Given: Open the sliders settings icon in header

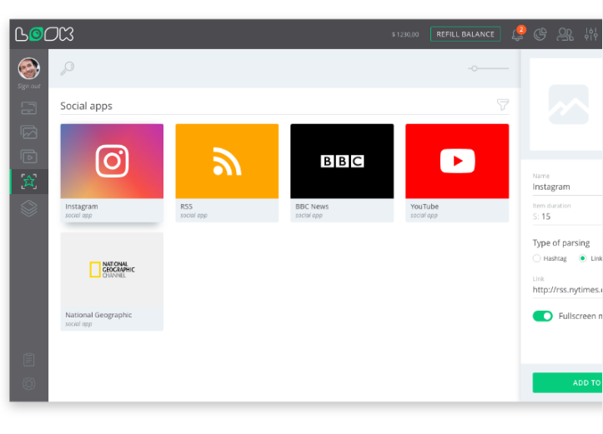Looking at the screenshot, I should [591, 34].
